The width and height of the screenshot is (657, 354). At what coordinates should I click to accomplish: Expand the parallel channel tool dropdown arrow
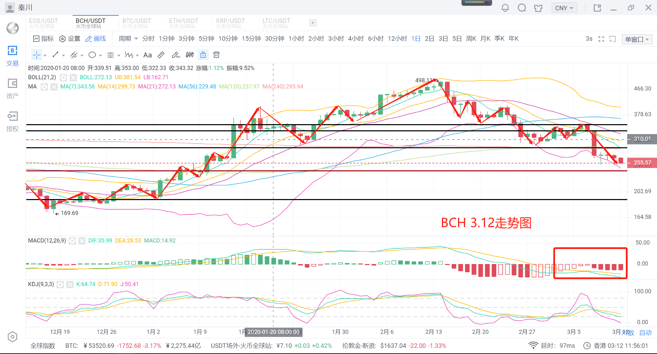click(x=82, y=55)
